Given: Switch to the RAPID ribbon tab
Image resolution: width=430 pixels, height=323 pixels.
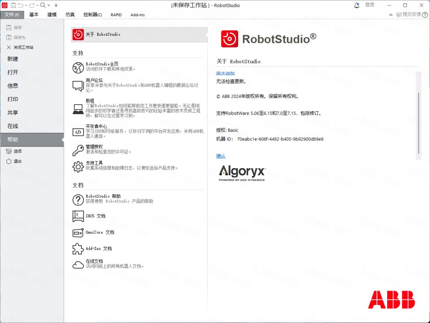Looking at the screenshot, I should point(116,15).
